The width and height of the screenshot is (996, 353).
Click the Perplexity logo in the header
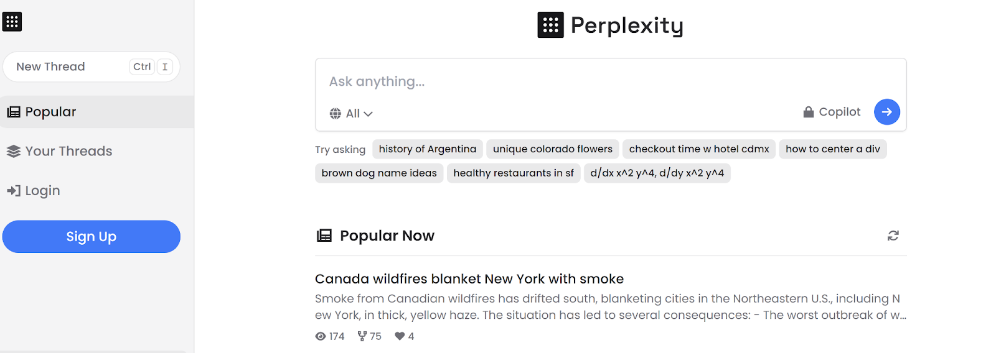click(610, 25)
